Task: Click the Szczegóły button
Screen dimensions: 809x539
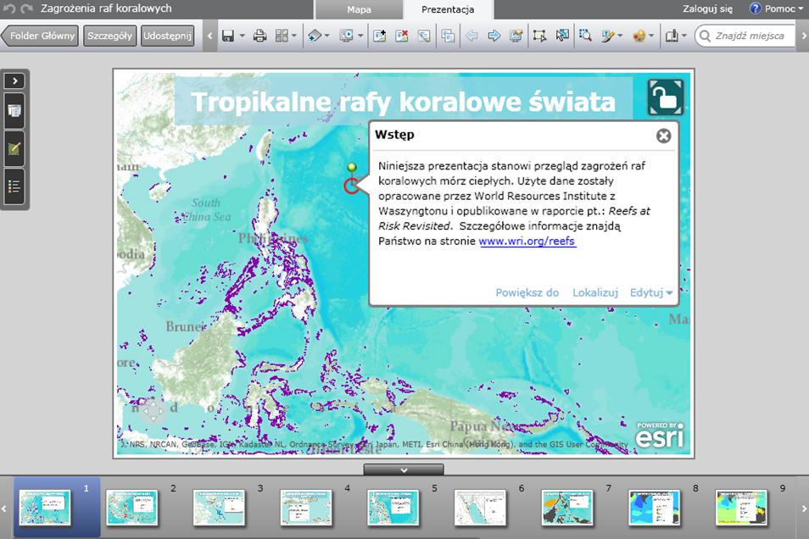Action: [x=109, y=36]
